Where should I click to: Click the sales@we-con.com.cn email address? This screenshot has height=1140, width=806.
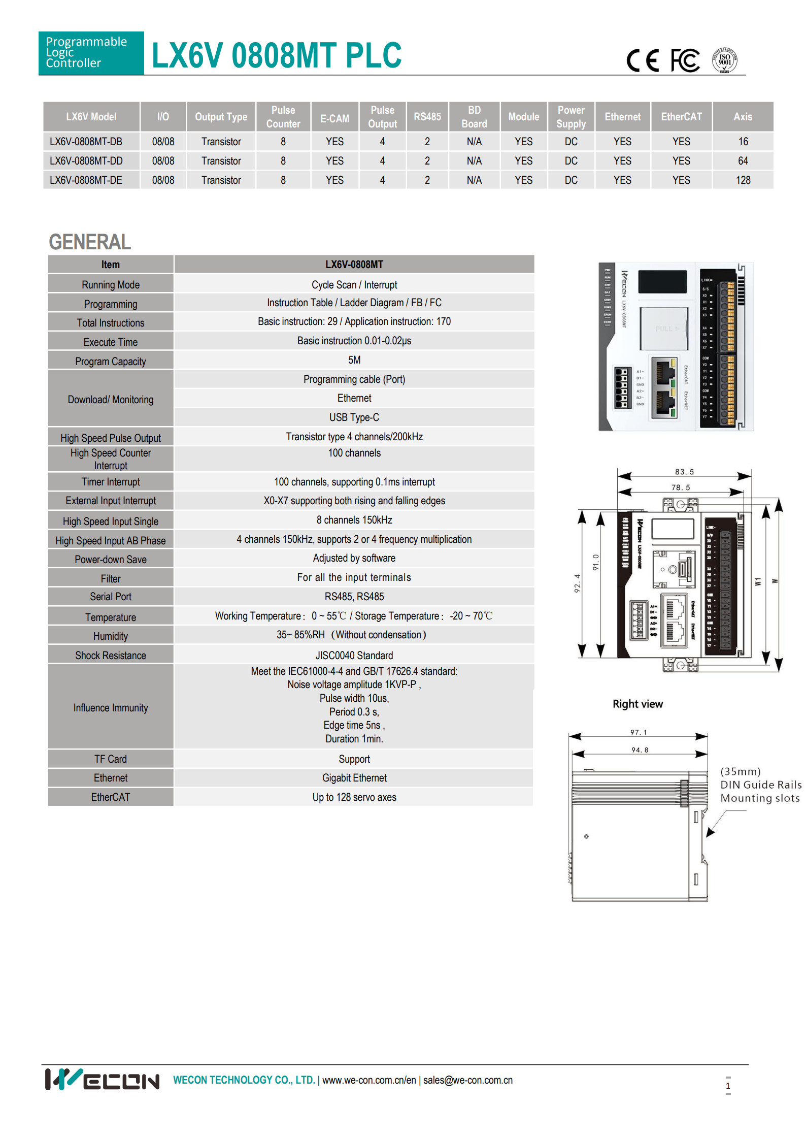[x=468, y=1080]
